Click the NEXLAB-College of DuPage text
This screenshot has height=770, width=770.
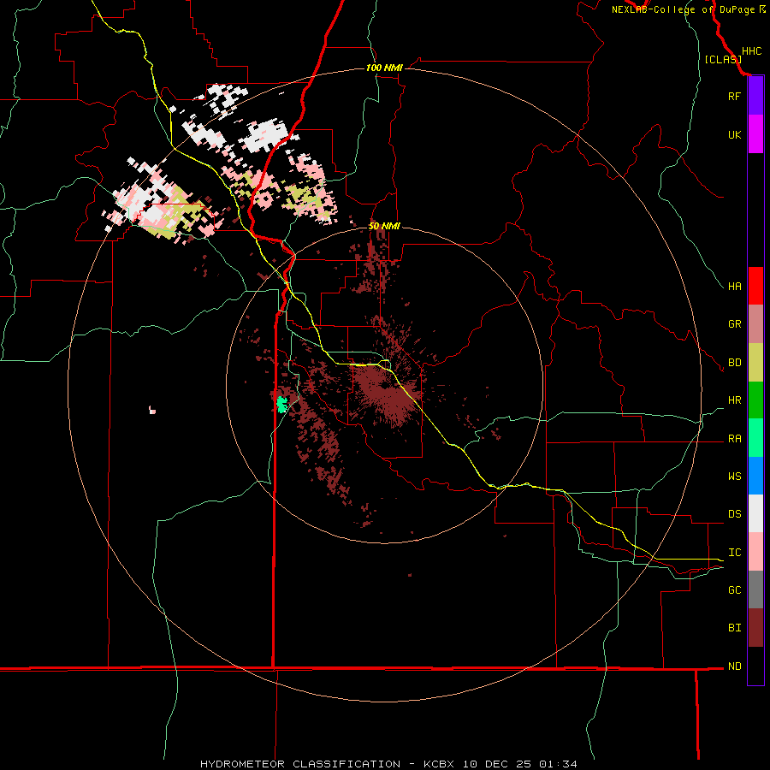(x=683, y=9)
